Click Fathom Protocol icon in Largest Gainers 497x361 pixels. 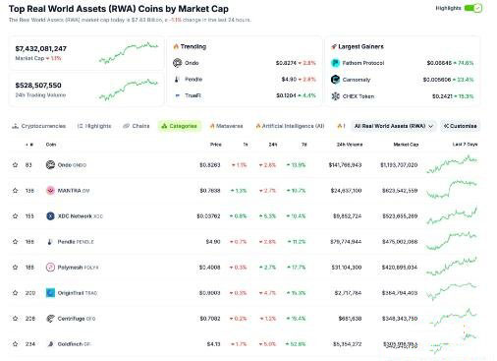(335, 63)
